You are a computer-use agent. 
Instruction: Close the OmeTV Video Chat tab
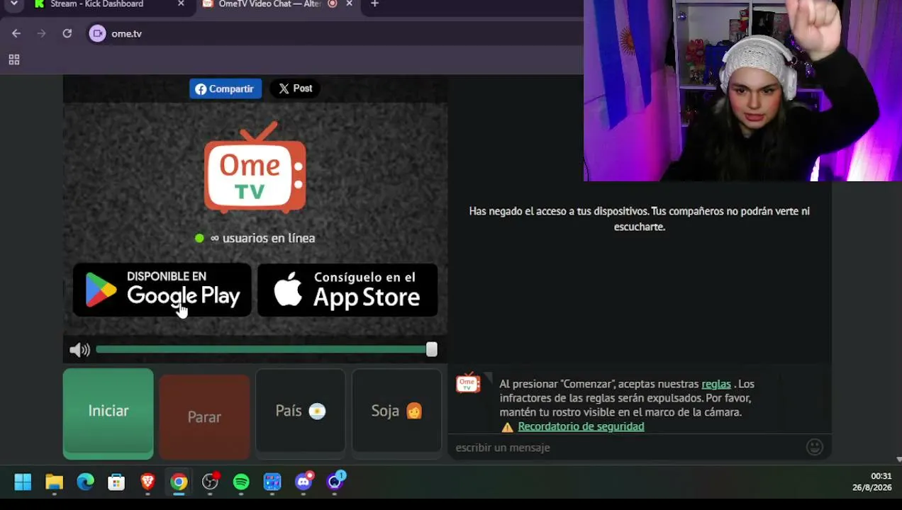point(349,4)
